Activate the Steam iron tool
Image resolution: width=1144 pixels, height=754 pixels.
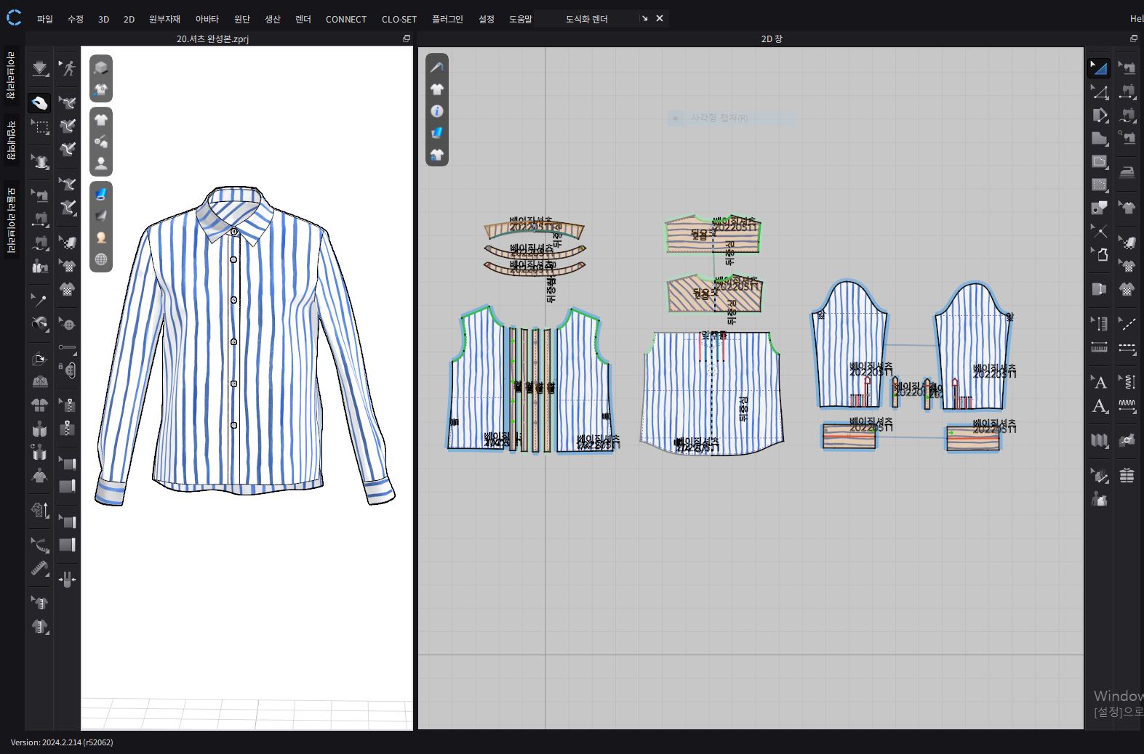tap(1127, 172)
